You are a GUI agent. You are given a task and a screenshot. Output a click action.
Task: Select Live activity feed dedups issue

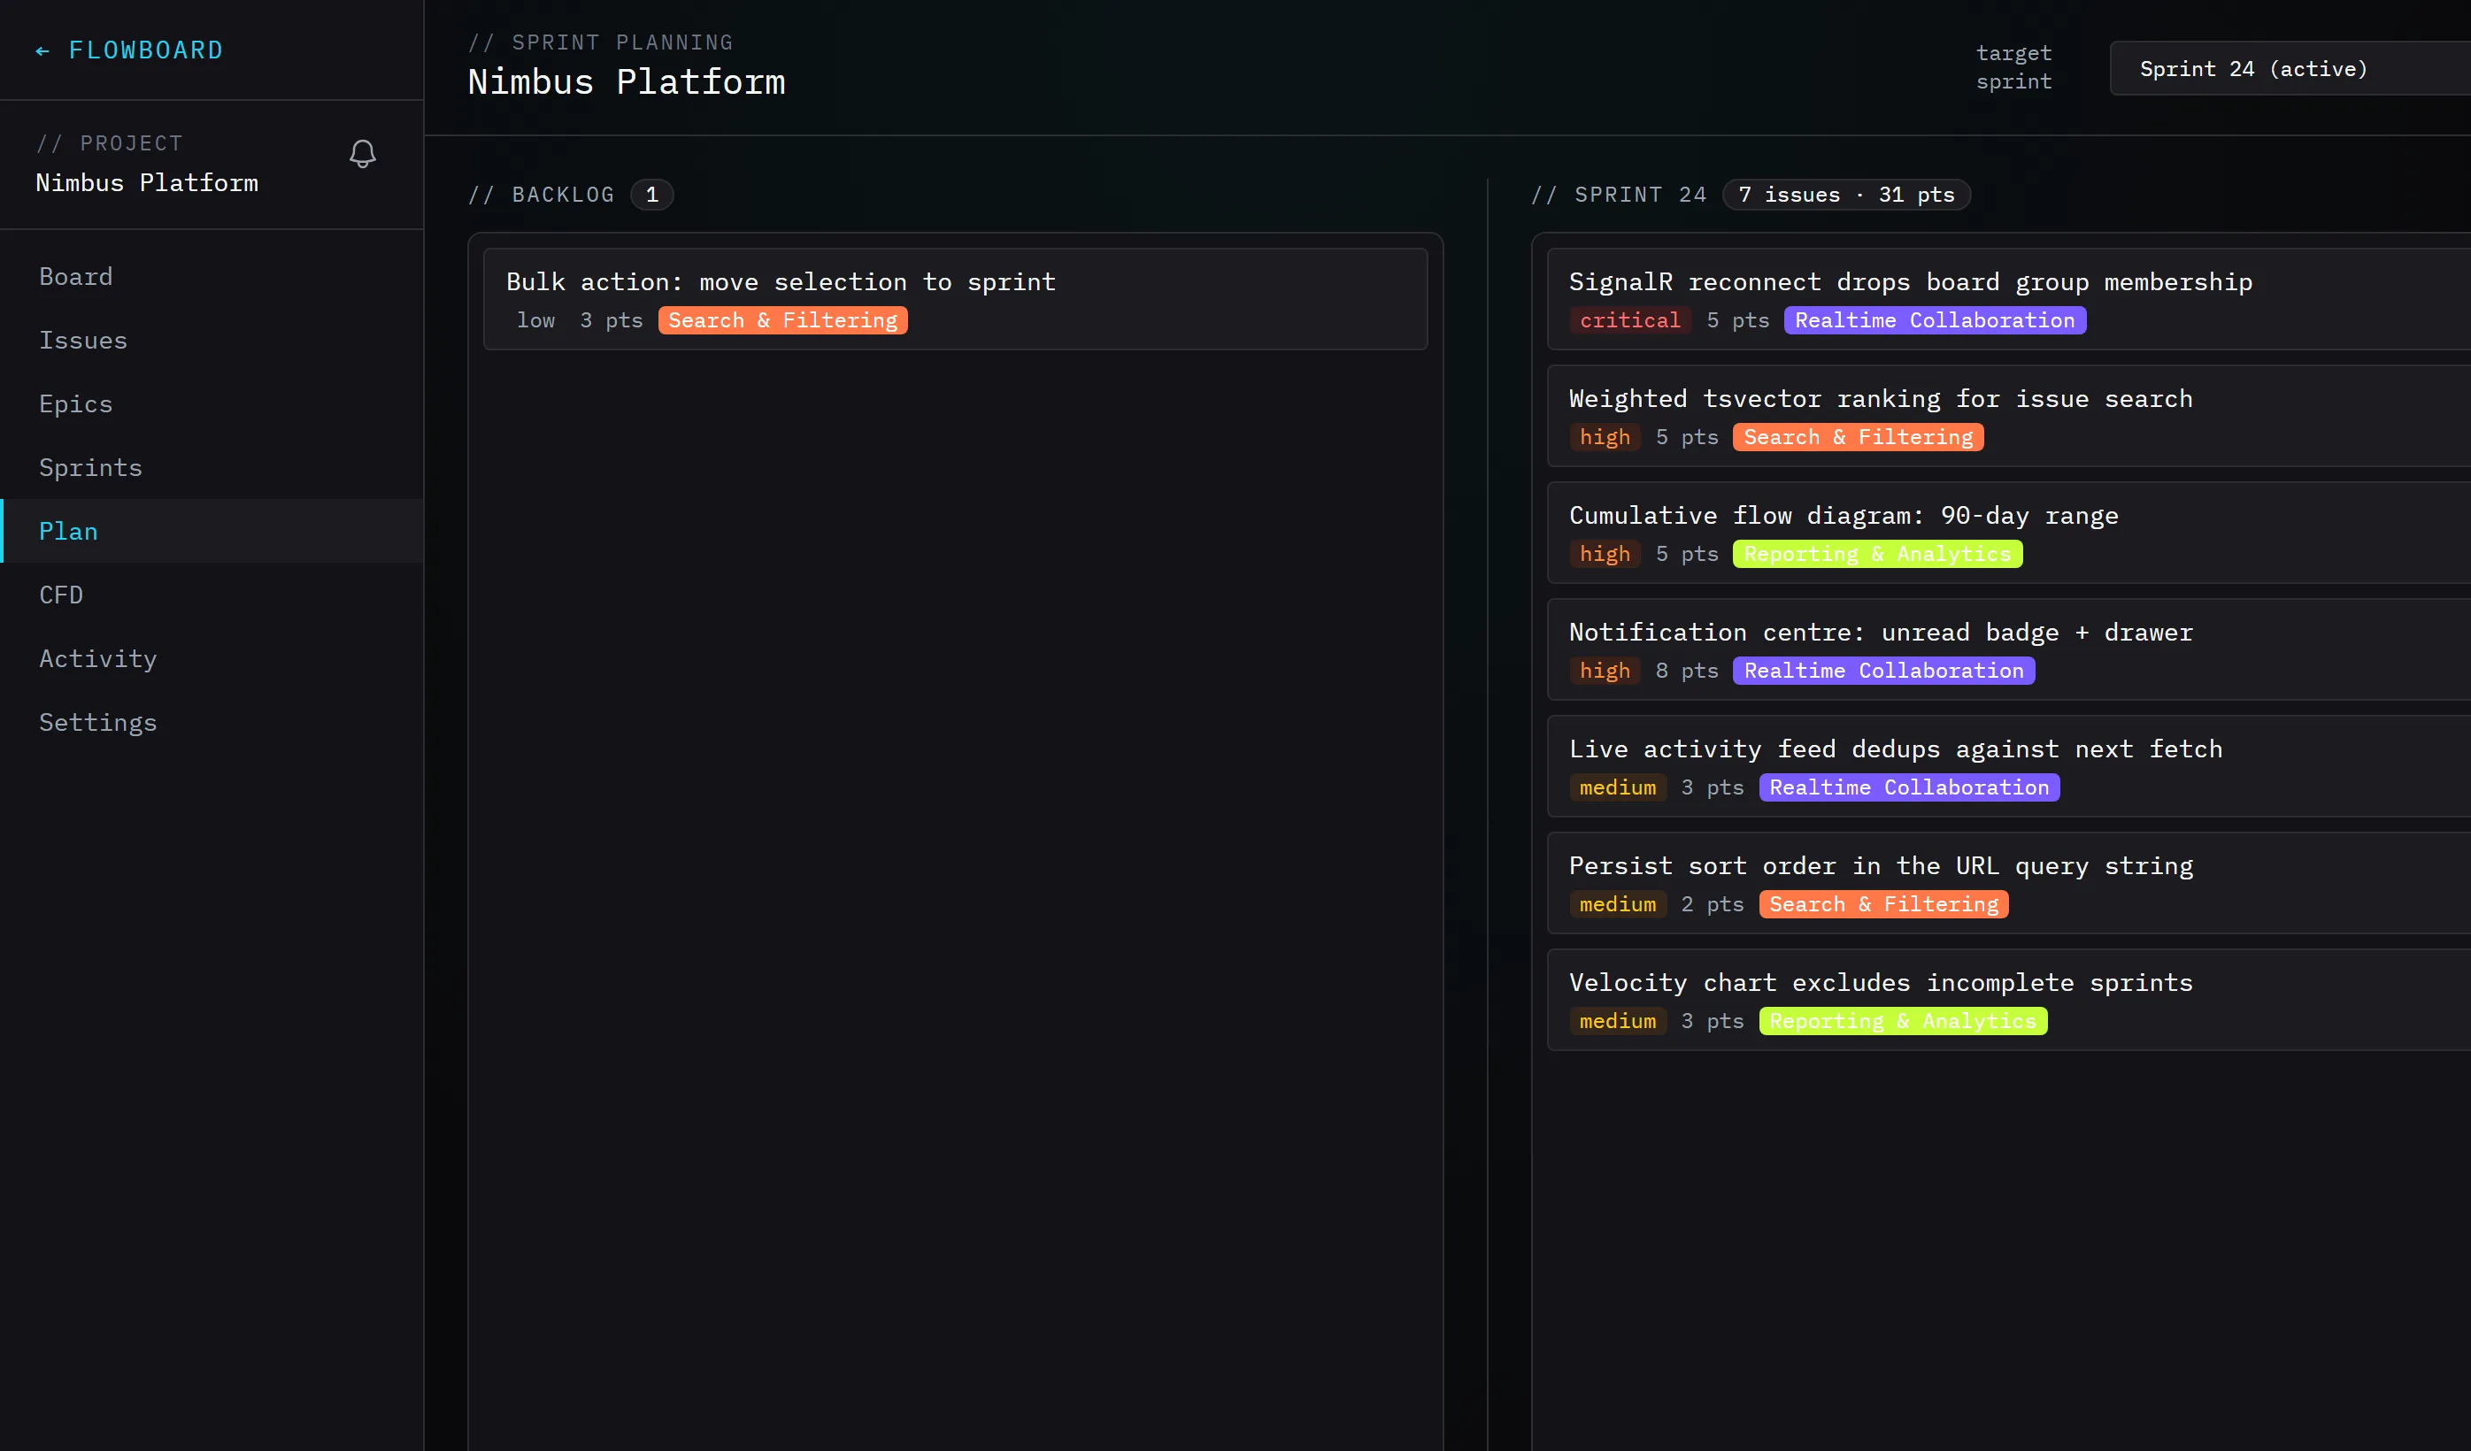point(2008,765)
